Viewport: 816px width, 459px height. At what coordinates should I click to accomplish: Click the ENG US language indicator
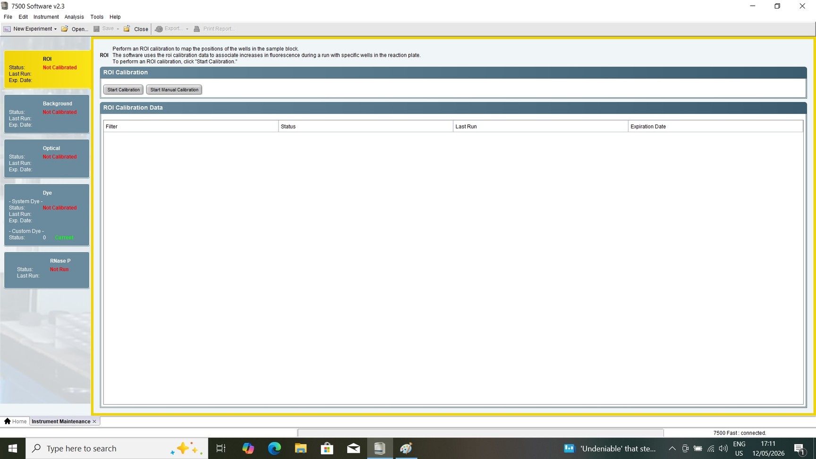pos(739,448)
